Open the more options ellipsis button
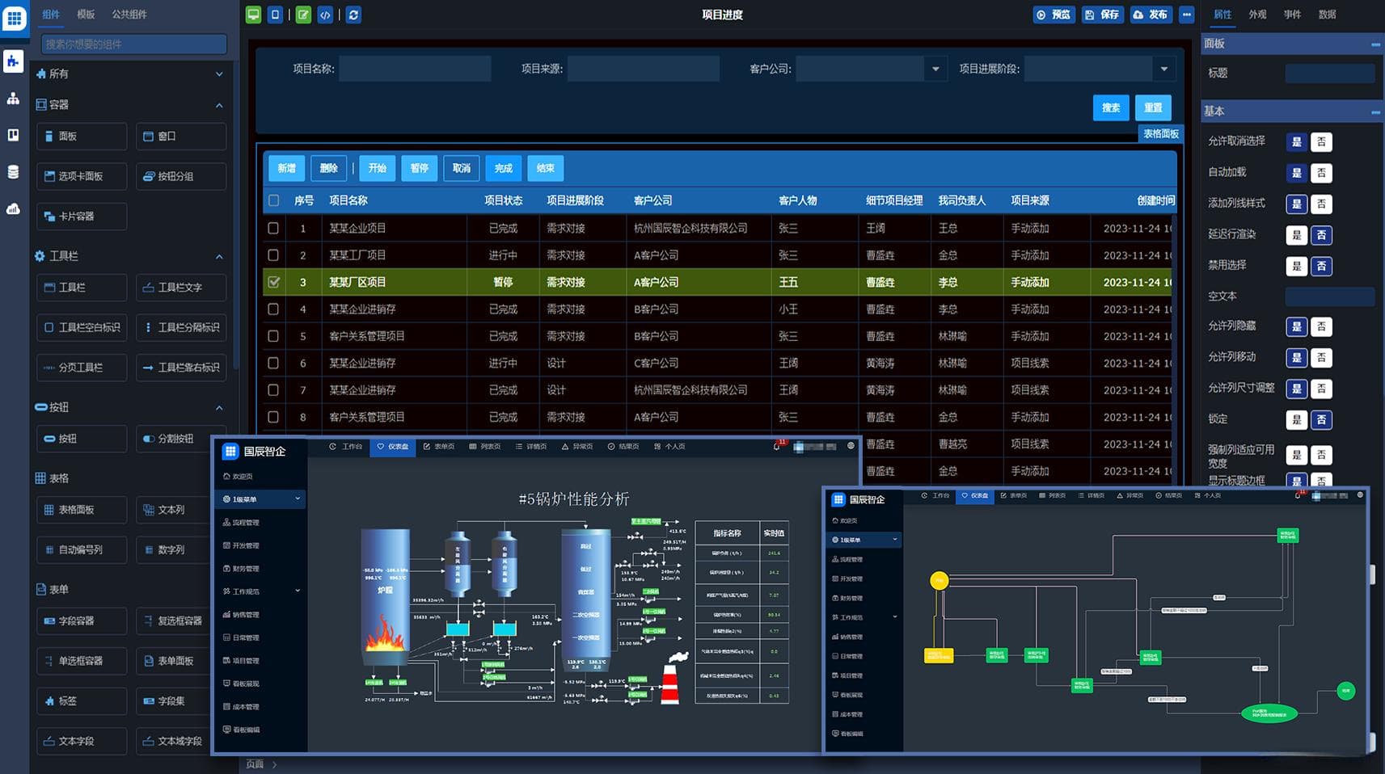Image resolution: width=1385 pixels, height=774 pixels. coord(1186,15)
